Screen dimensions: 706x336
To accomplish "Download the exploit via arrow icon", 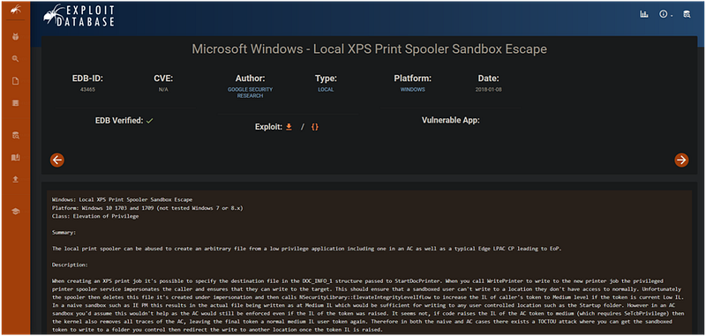I will coord(289,127).
